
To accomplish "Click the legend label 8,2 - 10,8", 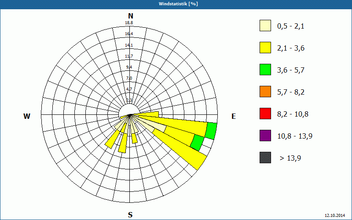I will (293, 114).
